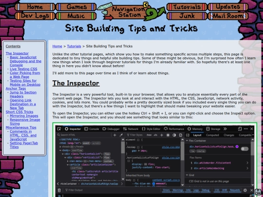Screen dimensions: 263x197
Task: Select the eyedropper color picker icon
Action: pyautogui.click(x=121, y=135)
